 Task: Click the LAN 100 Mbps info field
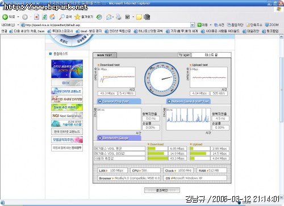pos(112,171)
